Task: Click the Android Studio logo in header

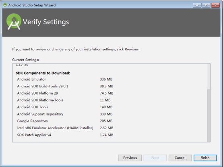Action: [x=14, y=22]
